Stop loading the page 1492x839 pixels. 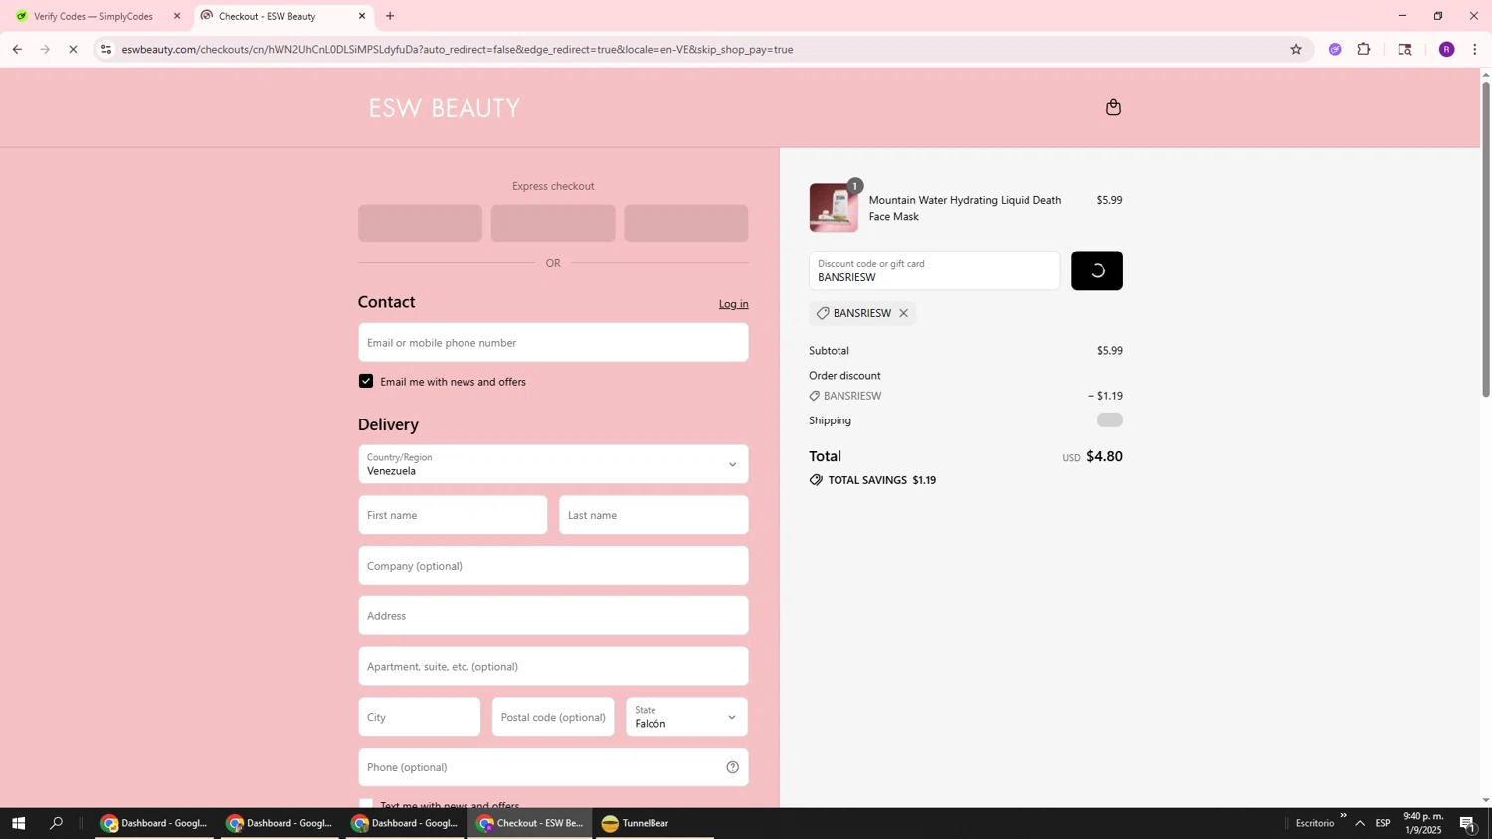pyautogui.click(x=73, y=49)
